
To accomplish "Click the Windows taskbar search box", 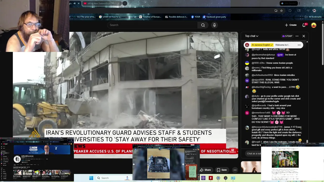I will [113, 178].
